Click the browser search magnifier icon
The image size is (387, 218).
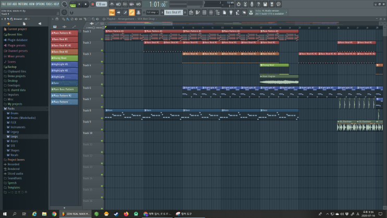(x=11, y=19)
